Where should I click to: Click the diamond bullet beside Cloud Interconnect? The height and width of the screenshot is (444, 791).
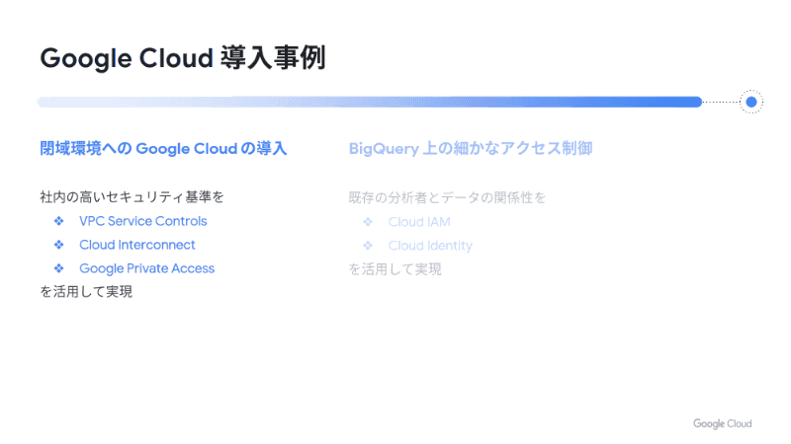(58, 245)
